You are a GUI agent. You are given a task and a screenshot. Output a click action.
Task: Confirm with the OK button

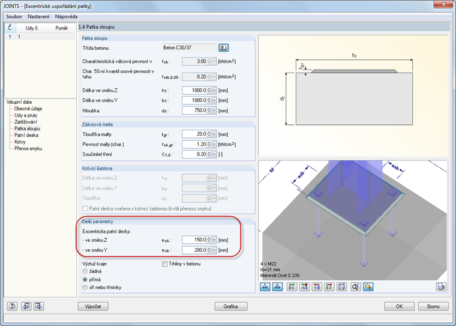tap(399, 307)
